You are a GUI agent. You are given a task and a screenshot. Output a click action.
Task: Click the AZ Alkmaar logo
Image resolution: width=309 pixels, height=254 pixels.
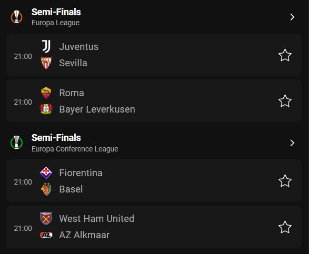pos(46,235)
